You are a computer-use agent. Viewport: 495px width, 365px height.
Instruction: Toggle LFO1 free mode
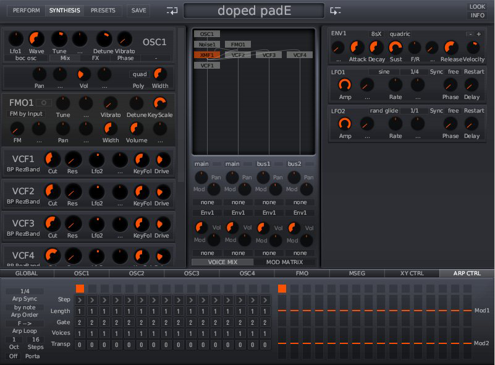454,72
